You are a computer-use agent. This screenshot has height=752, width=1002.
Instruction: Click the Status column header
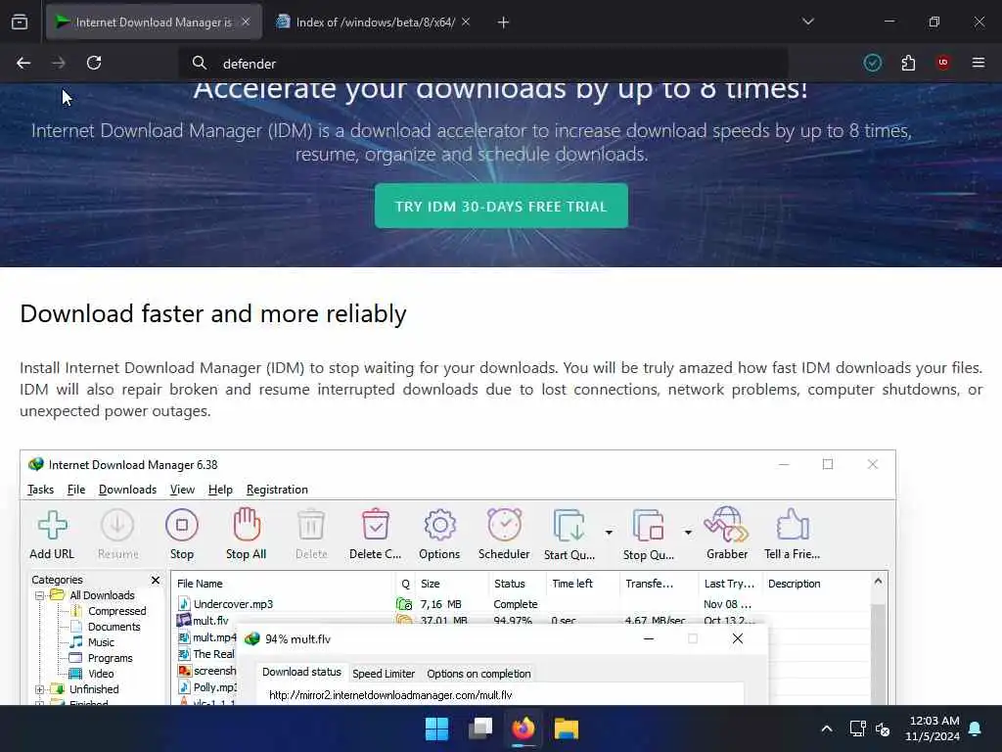point(518,584)
